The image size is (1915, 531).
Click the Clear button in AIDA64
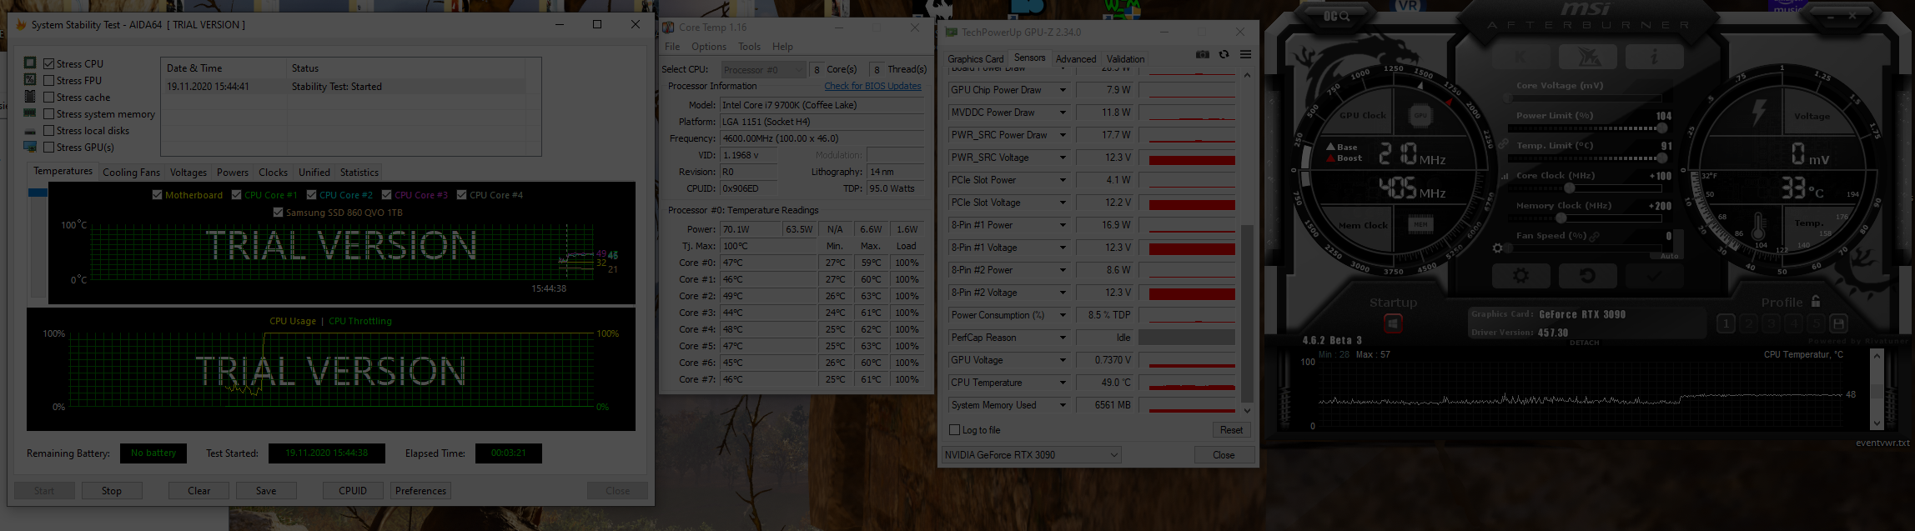coord(199,491)
